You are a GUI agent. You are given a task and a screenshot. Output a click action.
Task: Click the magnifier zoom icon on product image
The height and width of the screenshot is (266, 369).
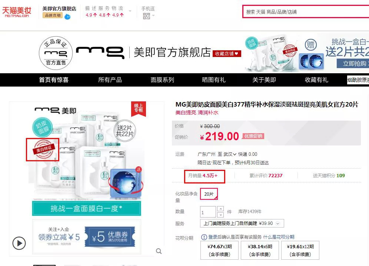pyautogui.click(x=159, y=251)
